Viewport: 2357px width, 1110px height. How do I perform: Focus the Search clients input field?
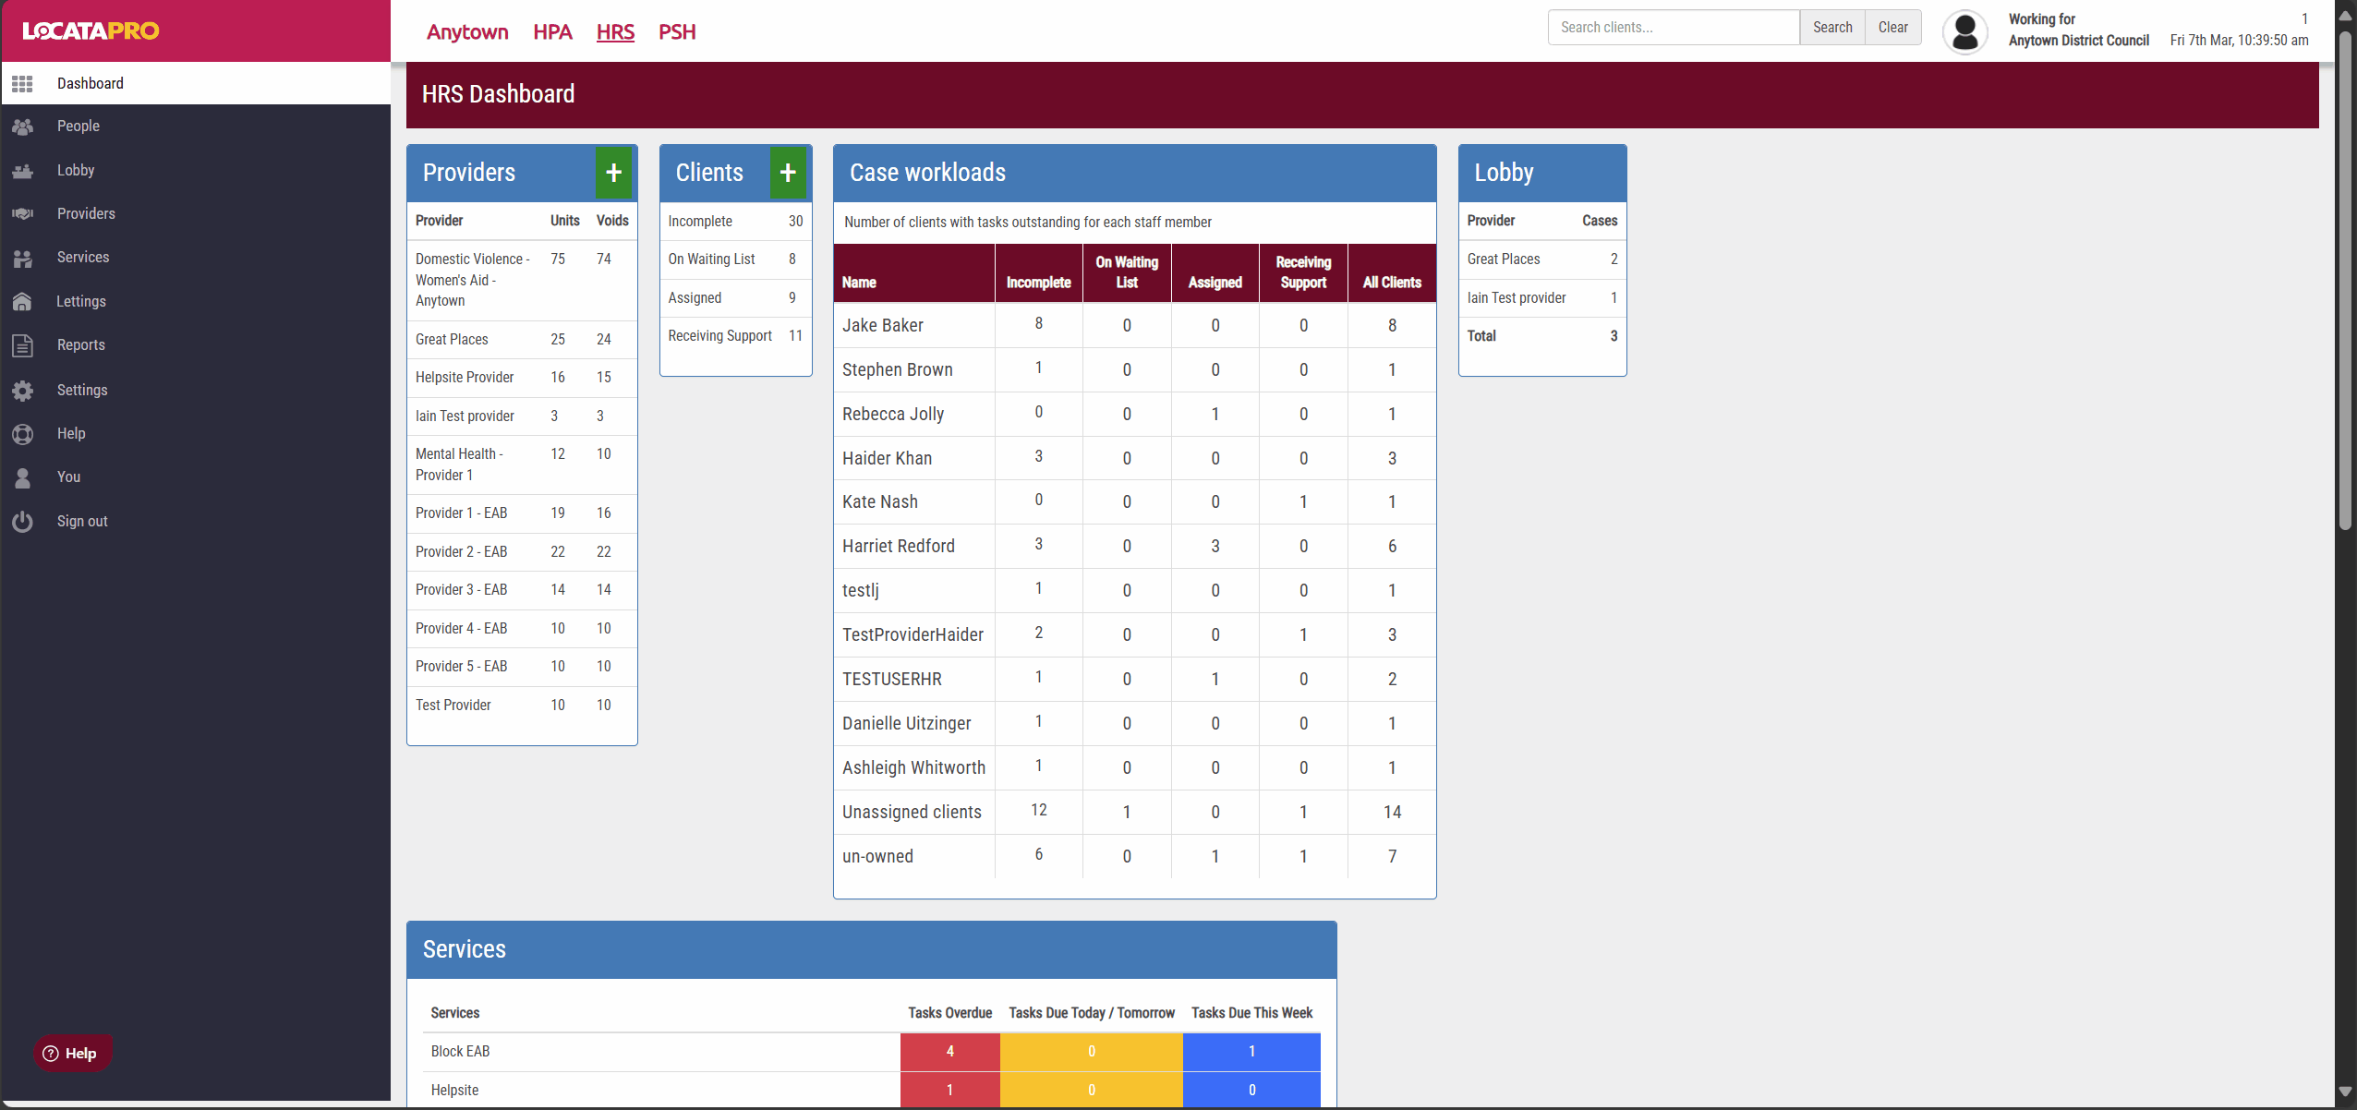tap(1673, 28)
